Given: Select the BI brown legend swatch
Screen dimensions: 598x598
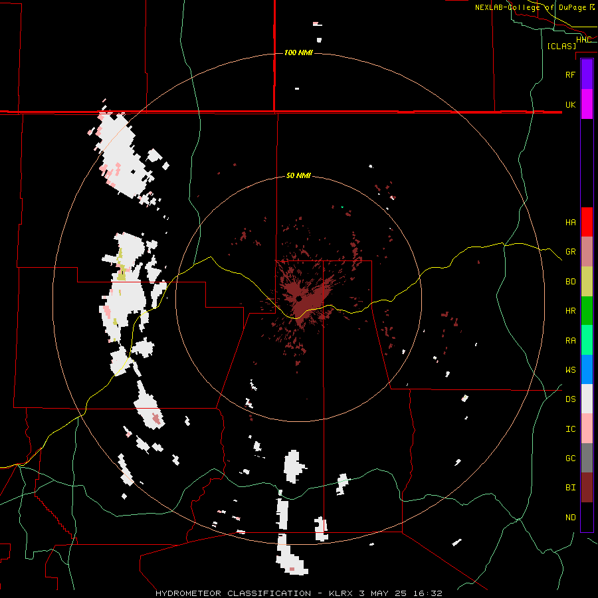Looking at the screenshot, I should pos(587,488).
